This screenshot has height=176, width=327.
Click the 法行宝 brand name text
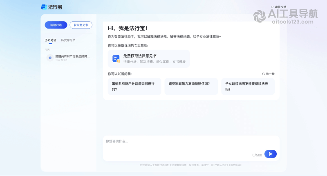coord(55,7)
